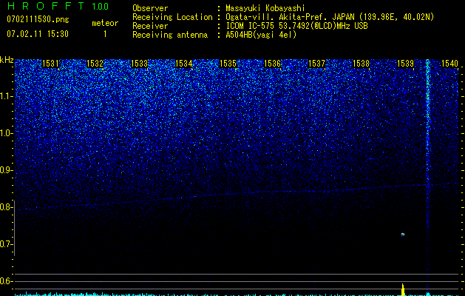
Task: Select observer name Masayuki Kobayashi
Action: [265, 8]
